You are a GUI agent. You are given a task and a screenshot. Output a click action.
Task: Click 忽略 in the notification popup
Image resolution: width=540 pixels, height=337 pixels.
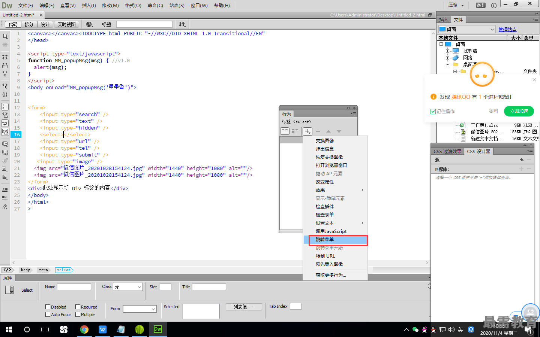493,111
